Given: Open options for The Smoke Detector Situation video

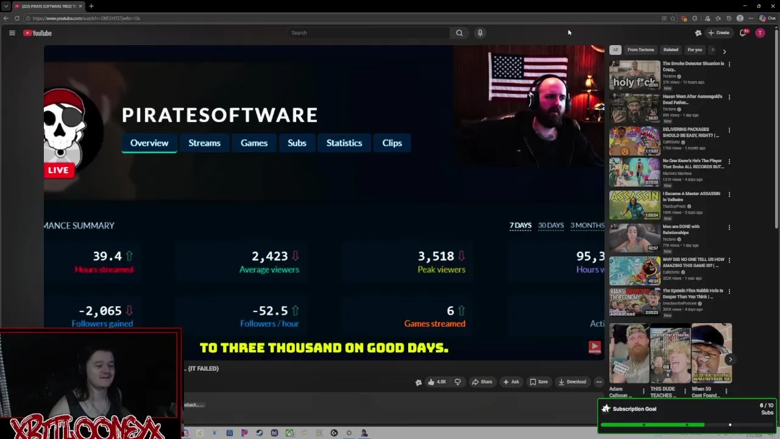Looking at the screenshot, I should click(x=729, y=64).
